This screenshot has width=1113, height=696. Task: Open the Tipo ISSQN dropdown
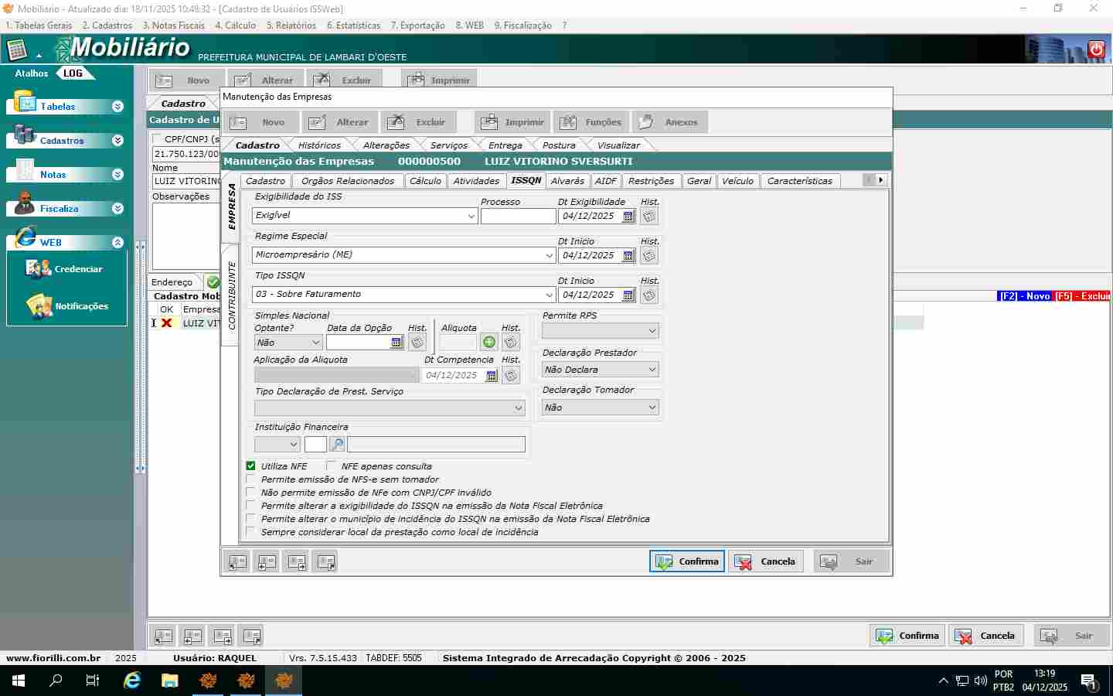549,295
